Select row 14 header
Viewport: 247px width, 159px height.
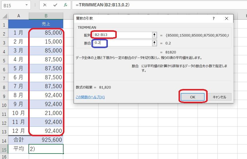(4, 141)
